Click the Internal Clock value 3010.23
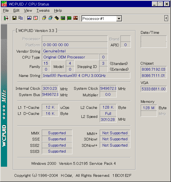The image size is (171, 182). (50, 89)
